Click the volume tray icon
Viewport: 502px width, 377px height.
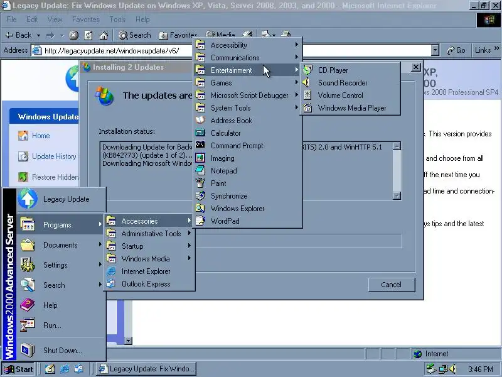click(452, 369)
